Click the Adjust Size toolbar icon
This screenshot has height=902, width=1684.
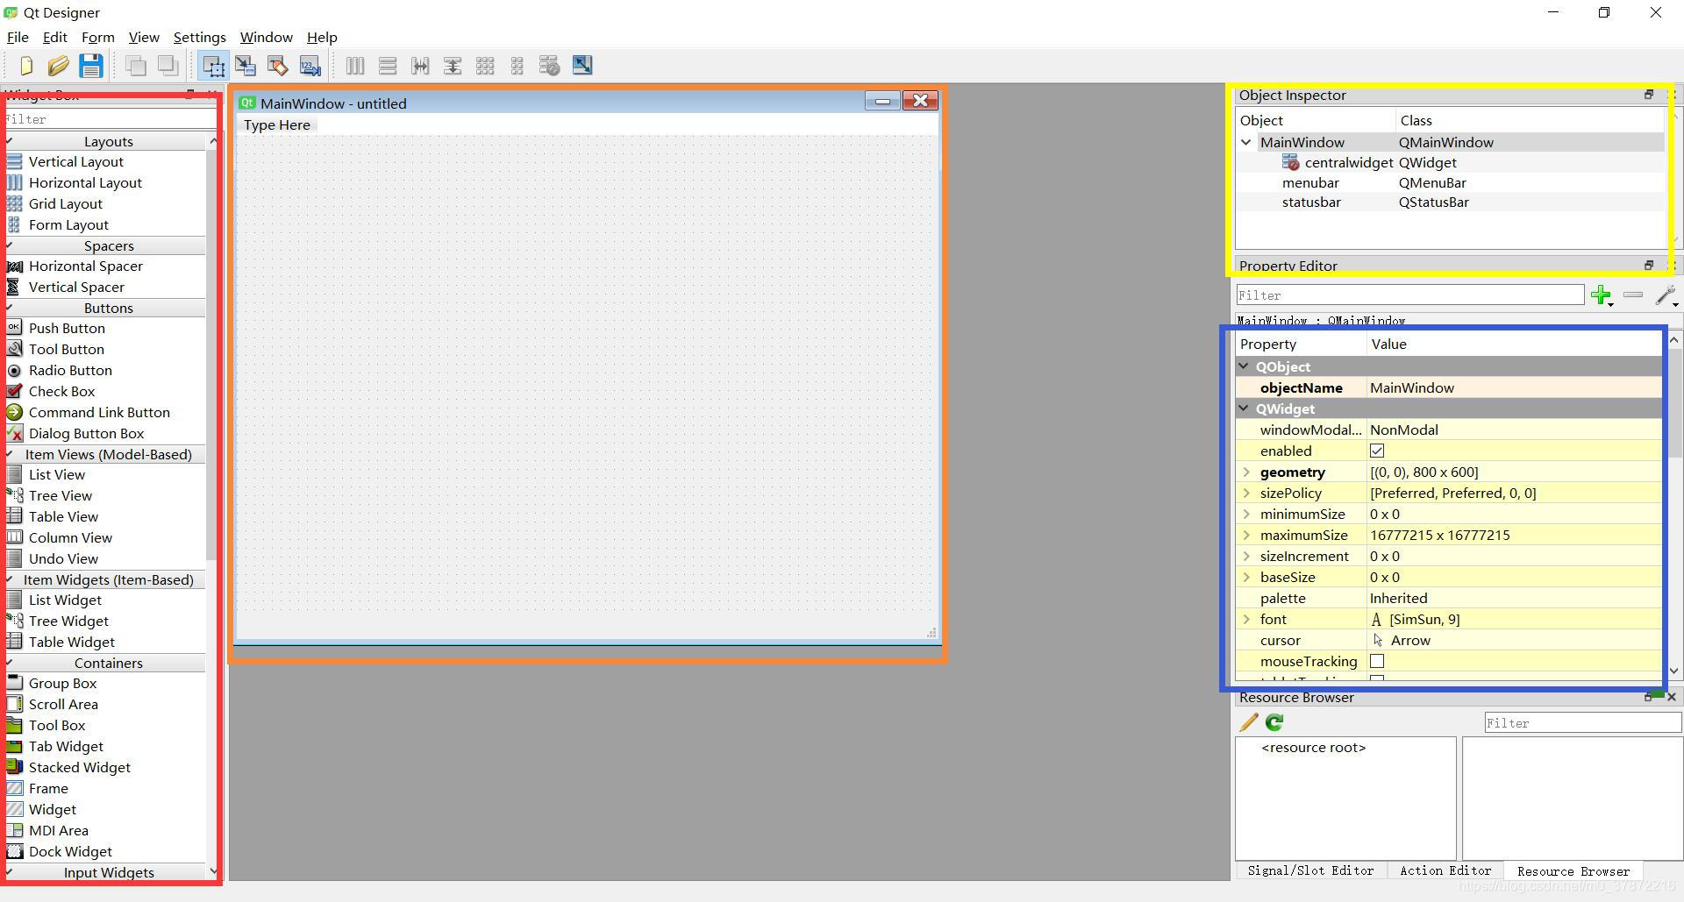[582, 65]
